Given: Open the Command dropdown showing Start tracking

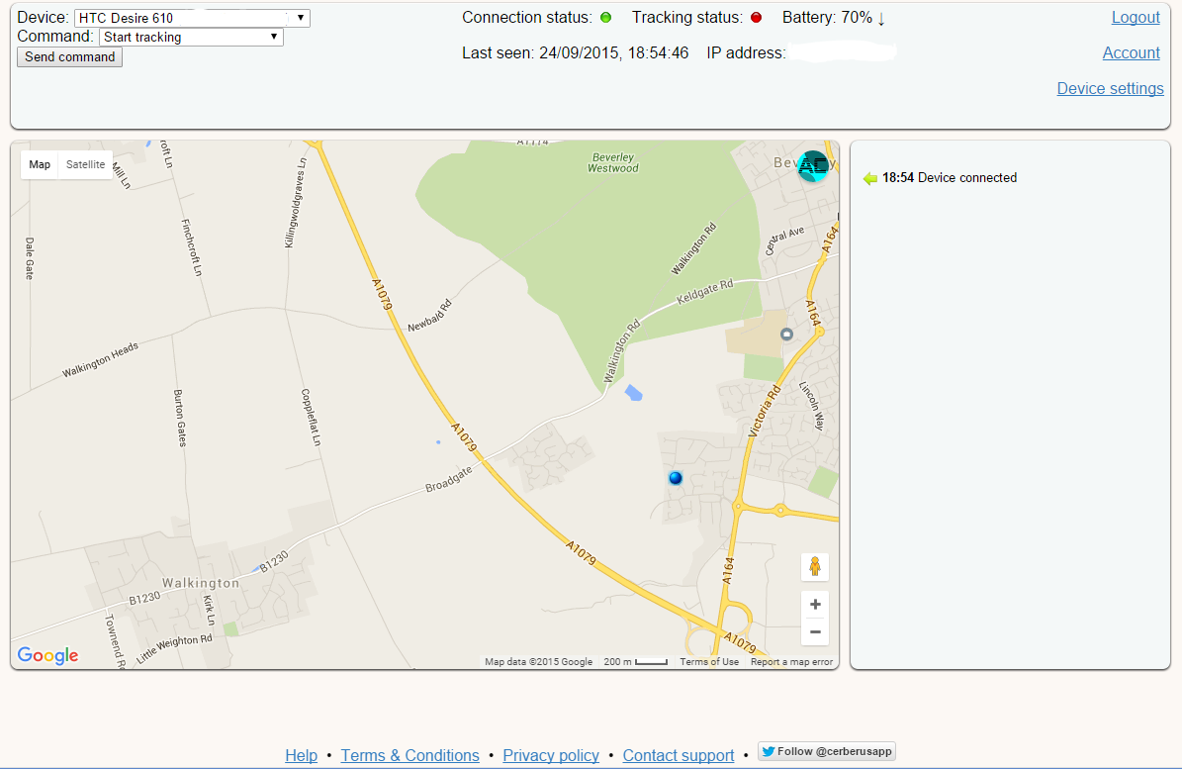Looking at the screenshot, I should [x=191, y=37].
